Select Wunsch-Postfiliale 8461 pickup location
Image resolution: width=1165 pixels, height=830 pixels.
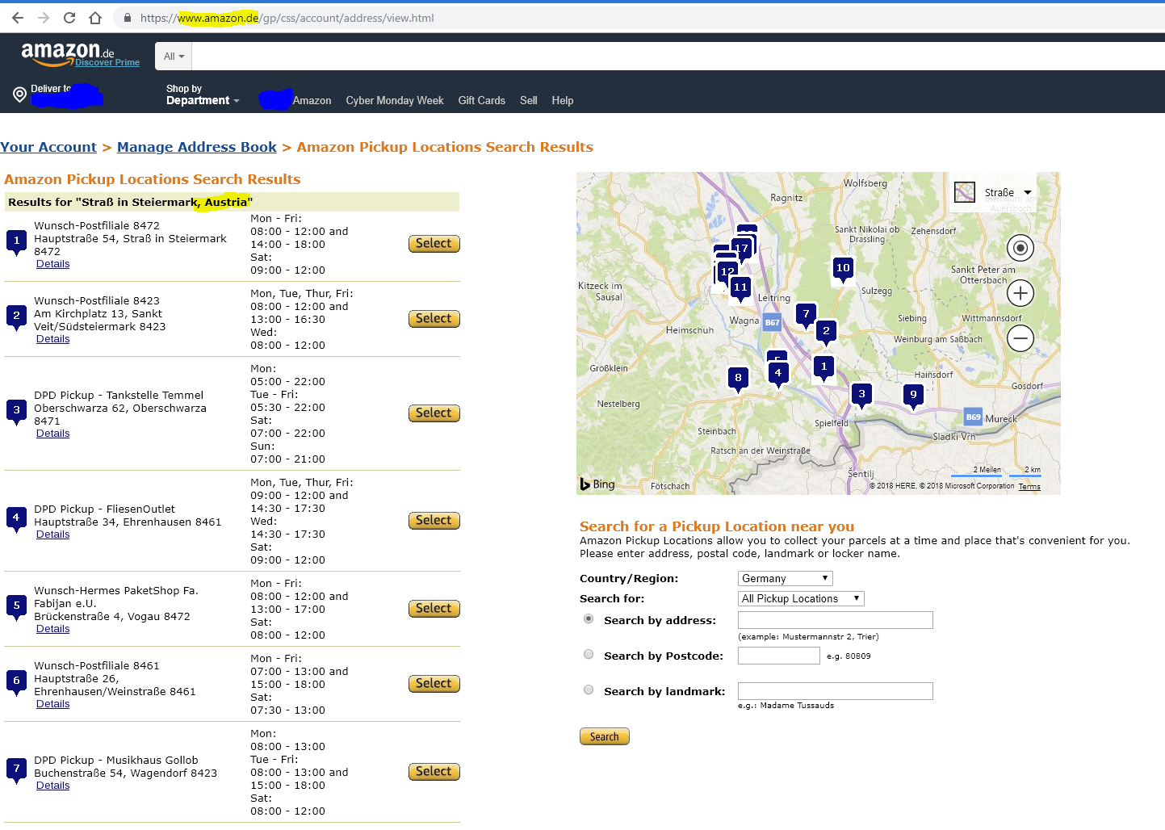(x=434, y=684)
